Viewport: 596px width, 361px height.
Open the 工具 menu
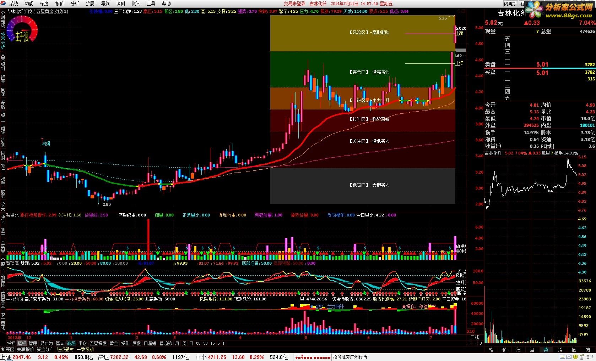pyautogui.click(x=151, y=4)
